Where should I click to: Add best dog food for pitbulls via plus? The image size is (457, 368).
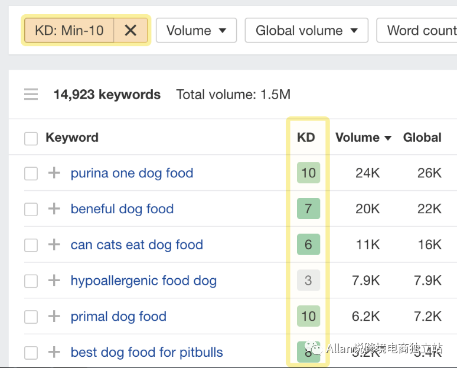click(54, 352)
